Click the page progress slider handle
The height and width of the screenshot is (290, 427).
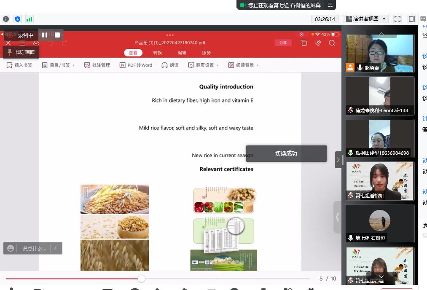click(142, 279)
